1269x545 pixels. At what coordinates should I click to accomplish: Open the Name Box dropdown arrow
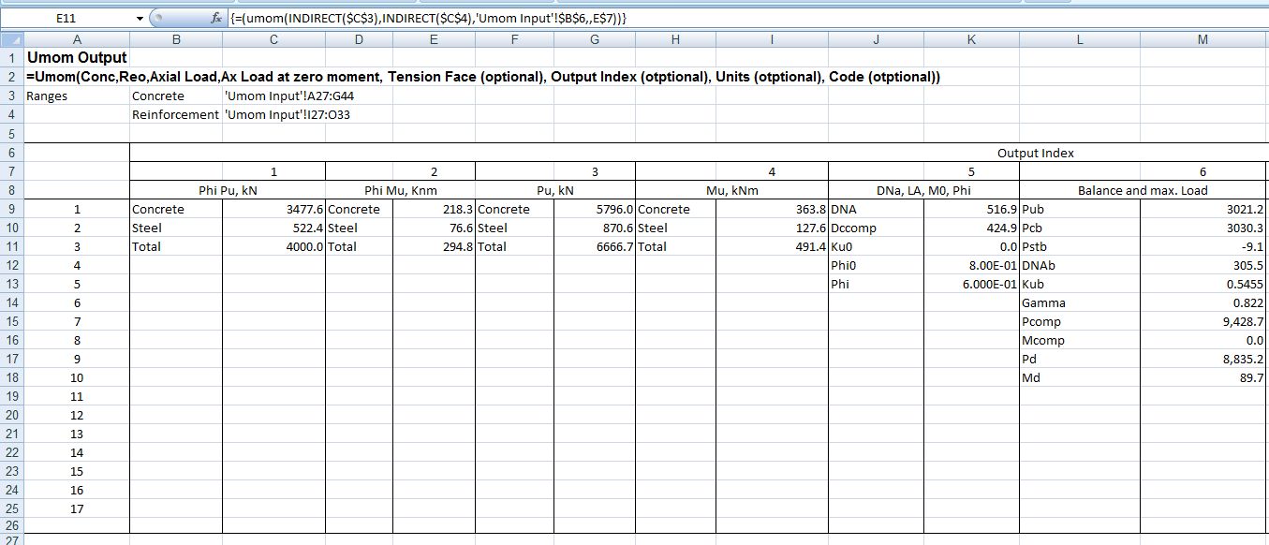140,19
